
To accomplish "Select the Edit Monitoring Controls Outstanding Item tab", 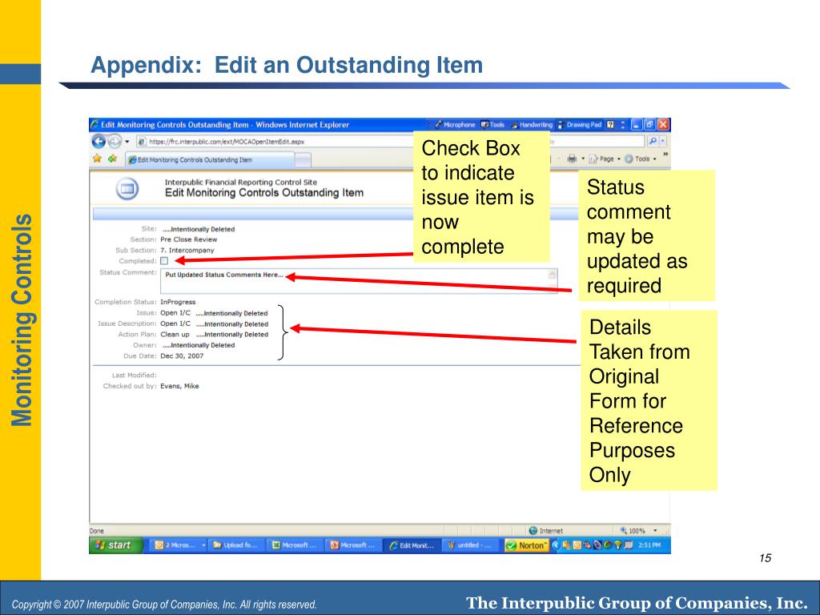I will click(x=211, y=160).
